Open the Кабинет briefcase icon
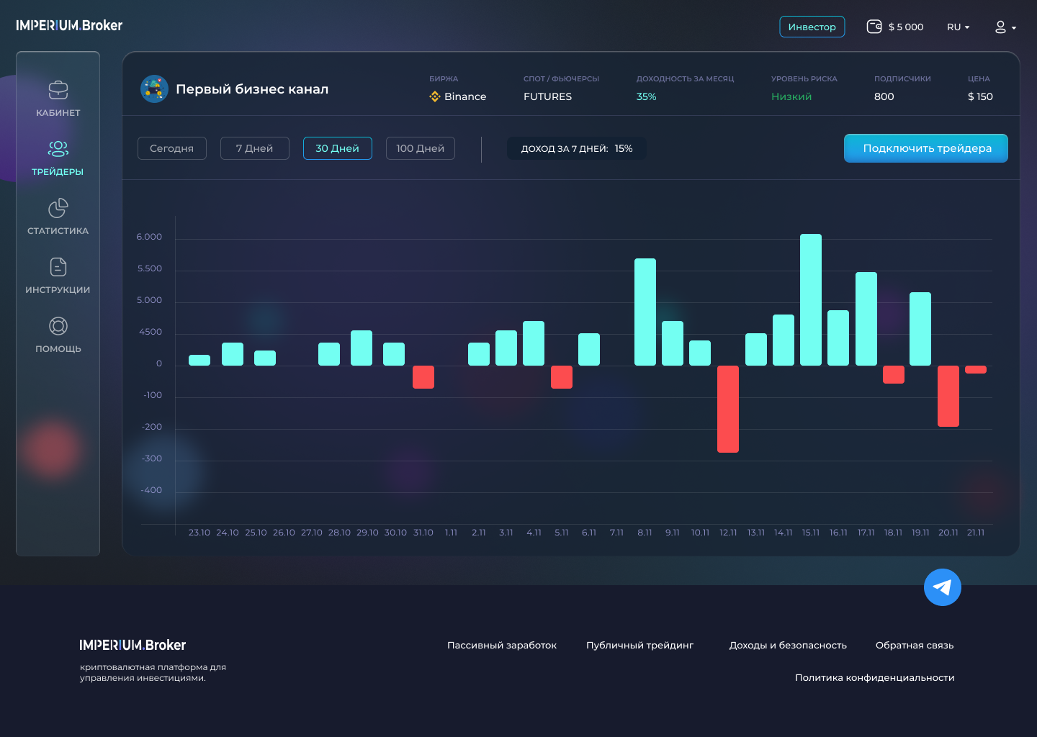The height and width of the screenshot is (737, 1037). point(58,90)
